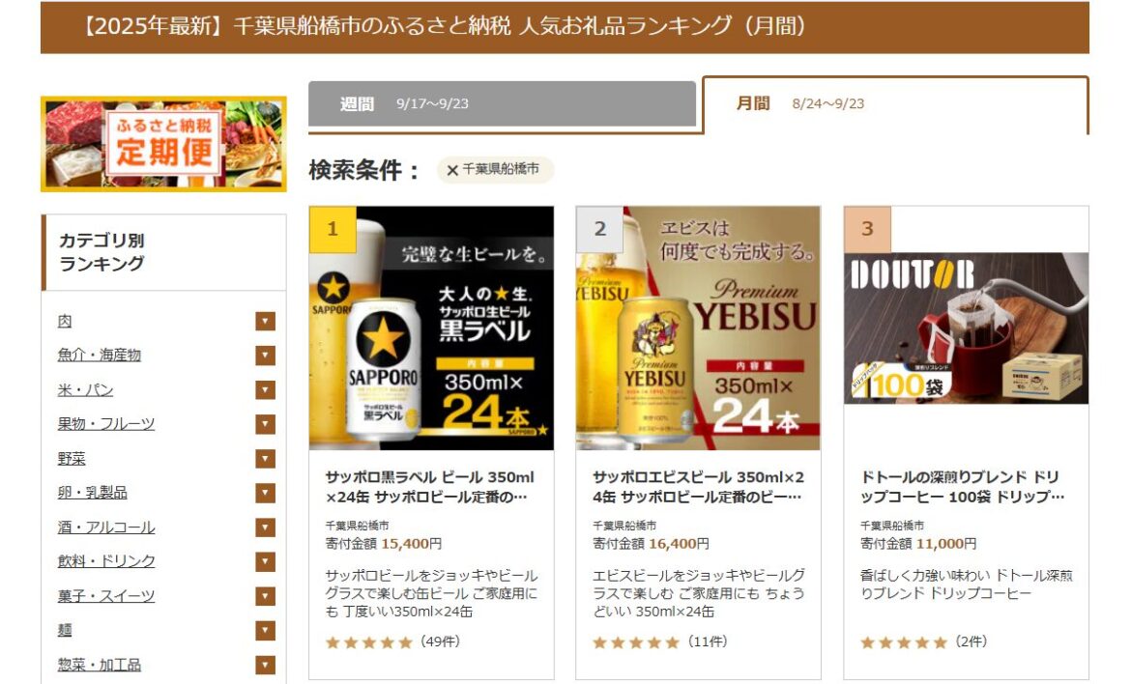This screenshot has width=1131, height=684.
Task: Expand the 飲料・ドリンク category arrow
Action: [266, 561]
